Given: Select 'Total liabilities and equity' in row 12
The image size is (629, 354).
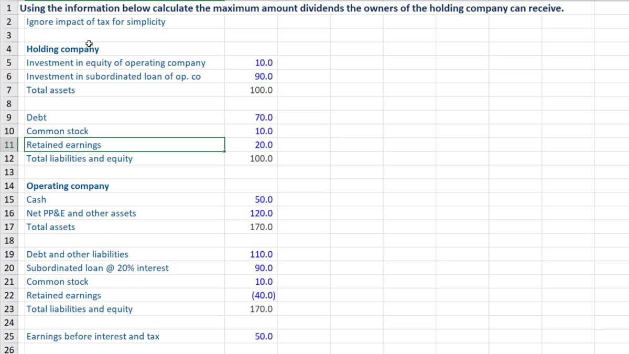Looking at the screenshot, I should pyautogui.click(x=79, y=158).
